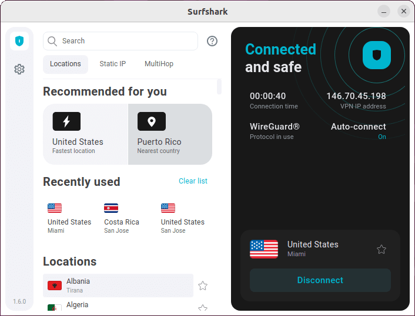Switch to the MultiHop tab

[x=159, y=64]
